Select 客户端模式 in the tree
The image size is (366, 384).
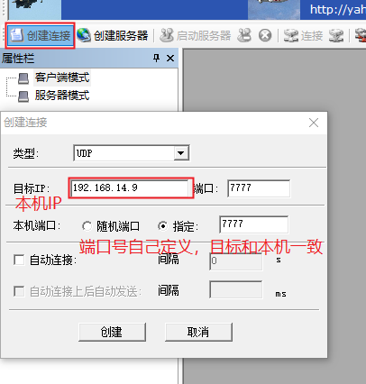tap(62, 78)
